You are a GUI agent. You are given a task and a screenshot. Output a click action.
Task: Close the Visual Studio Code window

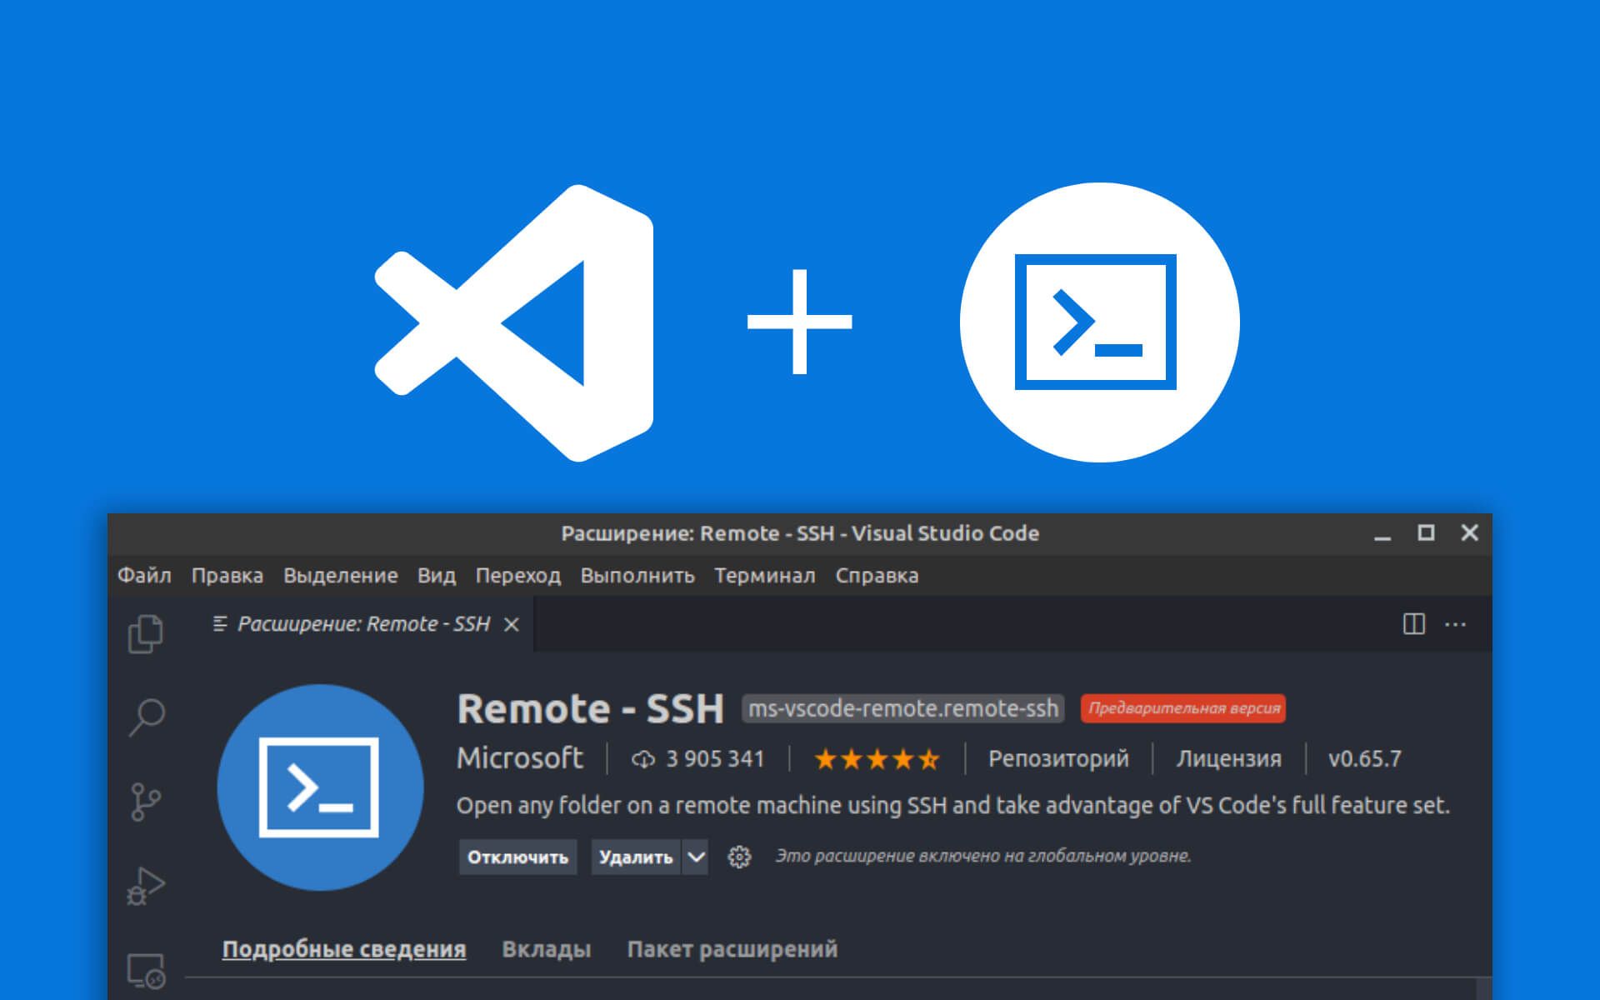[x=1469, y=532]
